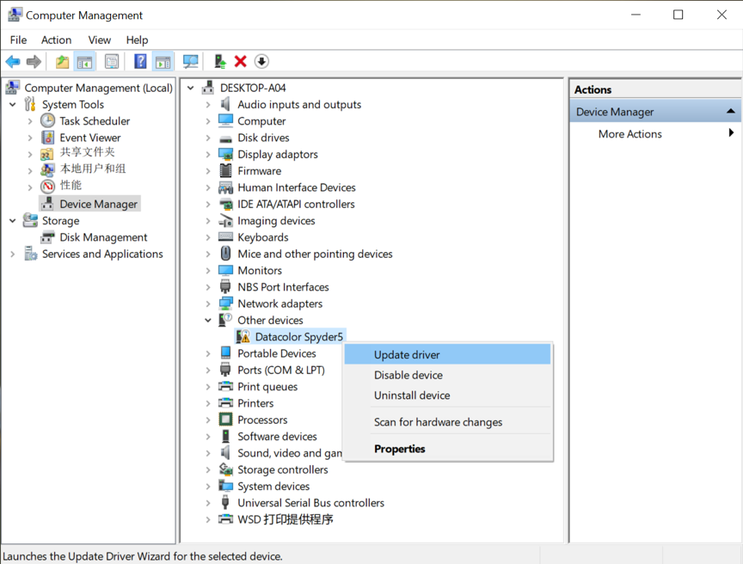Image resolution: width=743 pixels, height=564 pixels.
Task: Toggle Show/Hide Console Tree toolbar icon
Action: [x=85, y=62]
